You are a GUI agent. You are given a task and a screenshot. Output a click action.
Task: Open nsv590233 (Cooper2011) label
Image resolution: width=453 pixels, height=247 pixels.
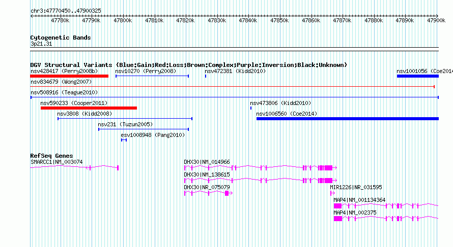74,103
